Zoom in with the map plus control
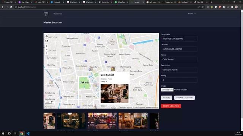This screenshot has width=243, height=136. (46, 46)
